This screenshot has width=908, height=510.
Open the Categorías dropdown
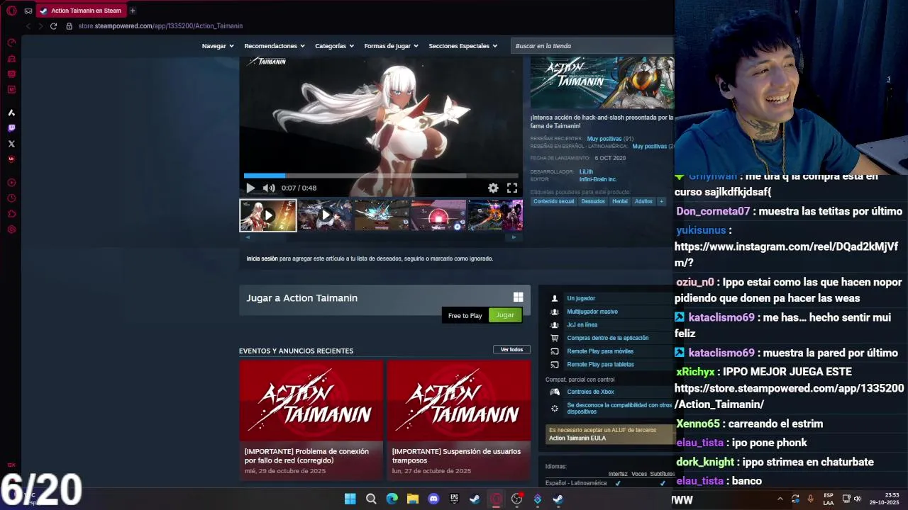(334, 46)
